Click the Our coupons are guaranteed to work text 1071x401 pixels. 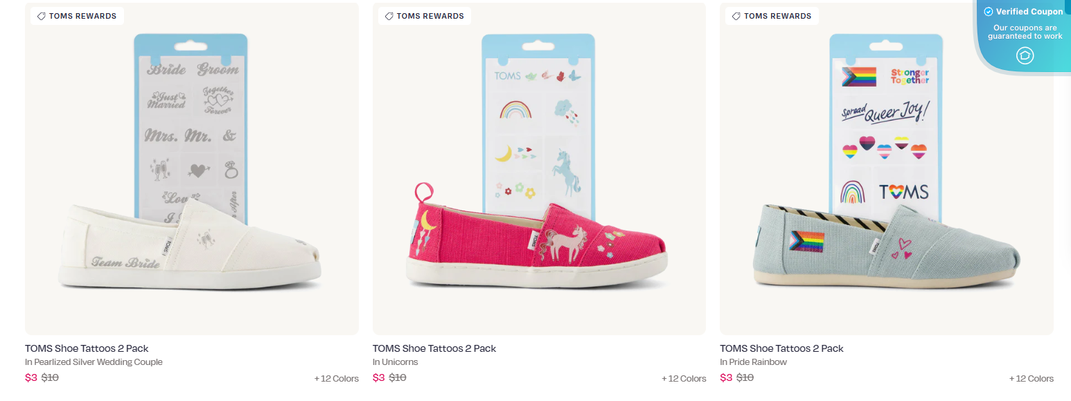click(1025, 32)
